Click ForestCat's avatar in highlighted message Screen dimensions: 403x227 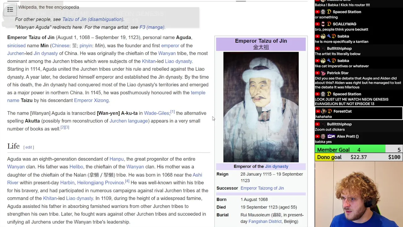tap(323, 111)
